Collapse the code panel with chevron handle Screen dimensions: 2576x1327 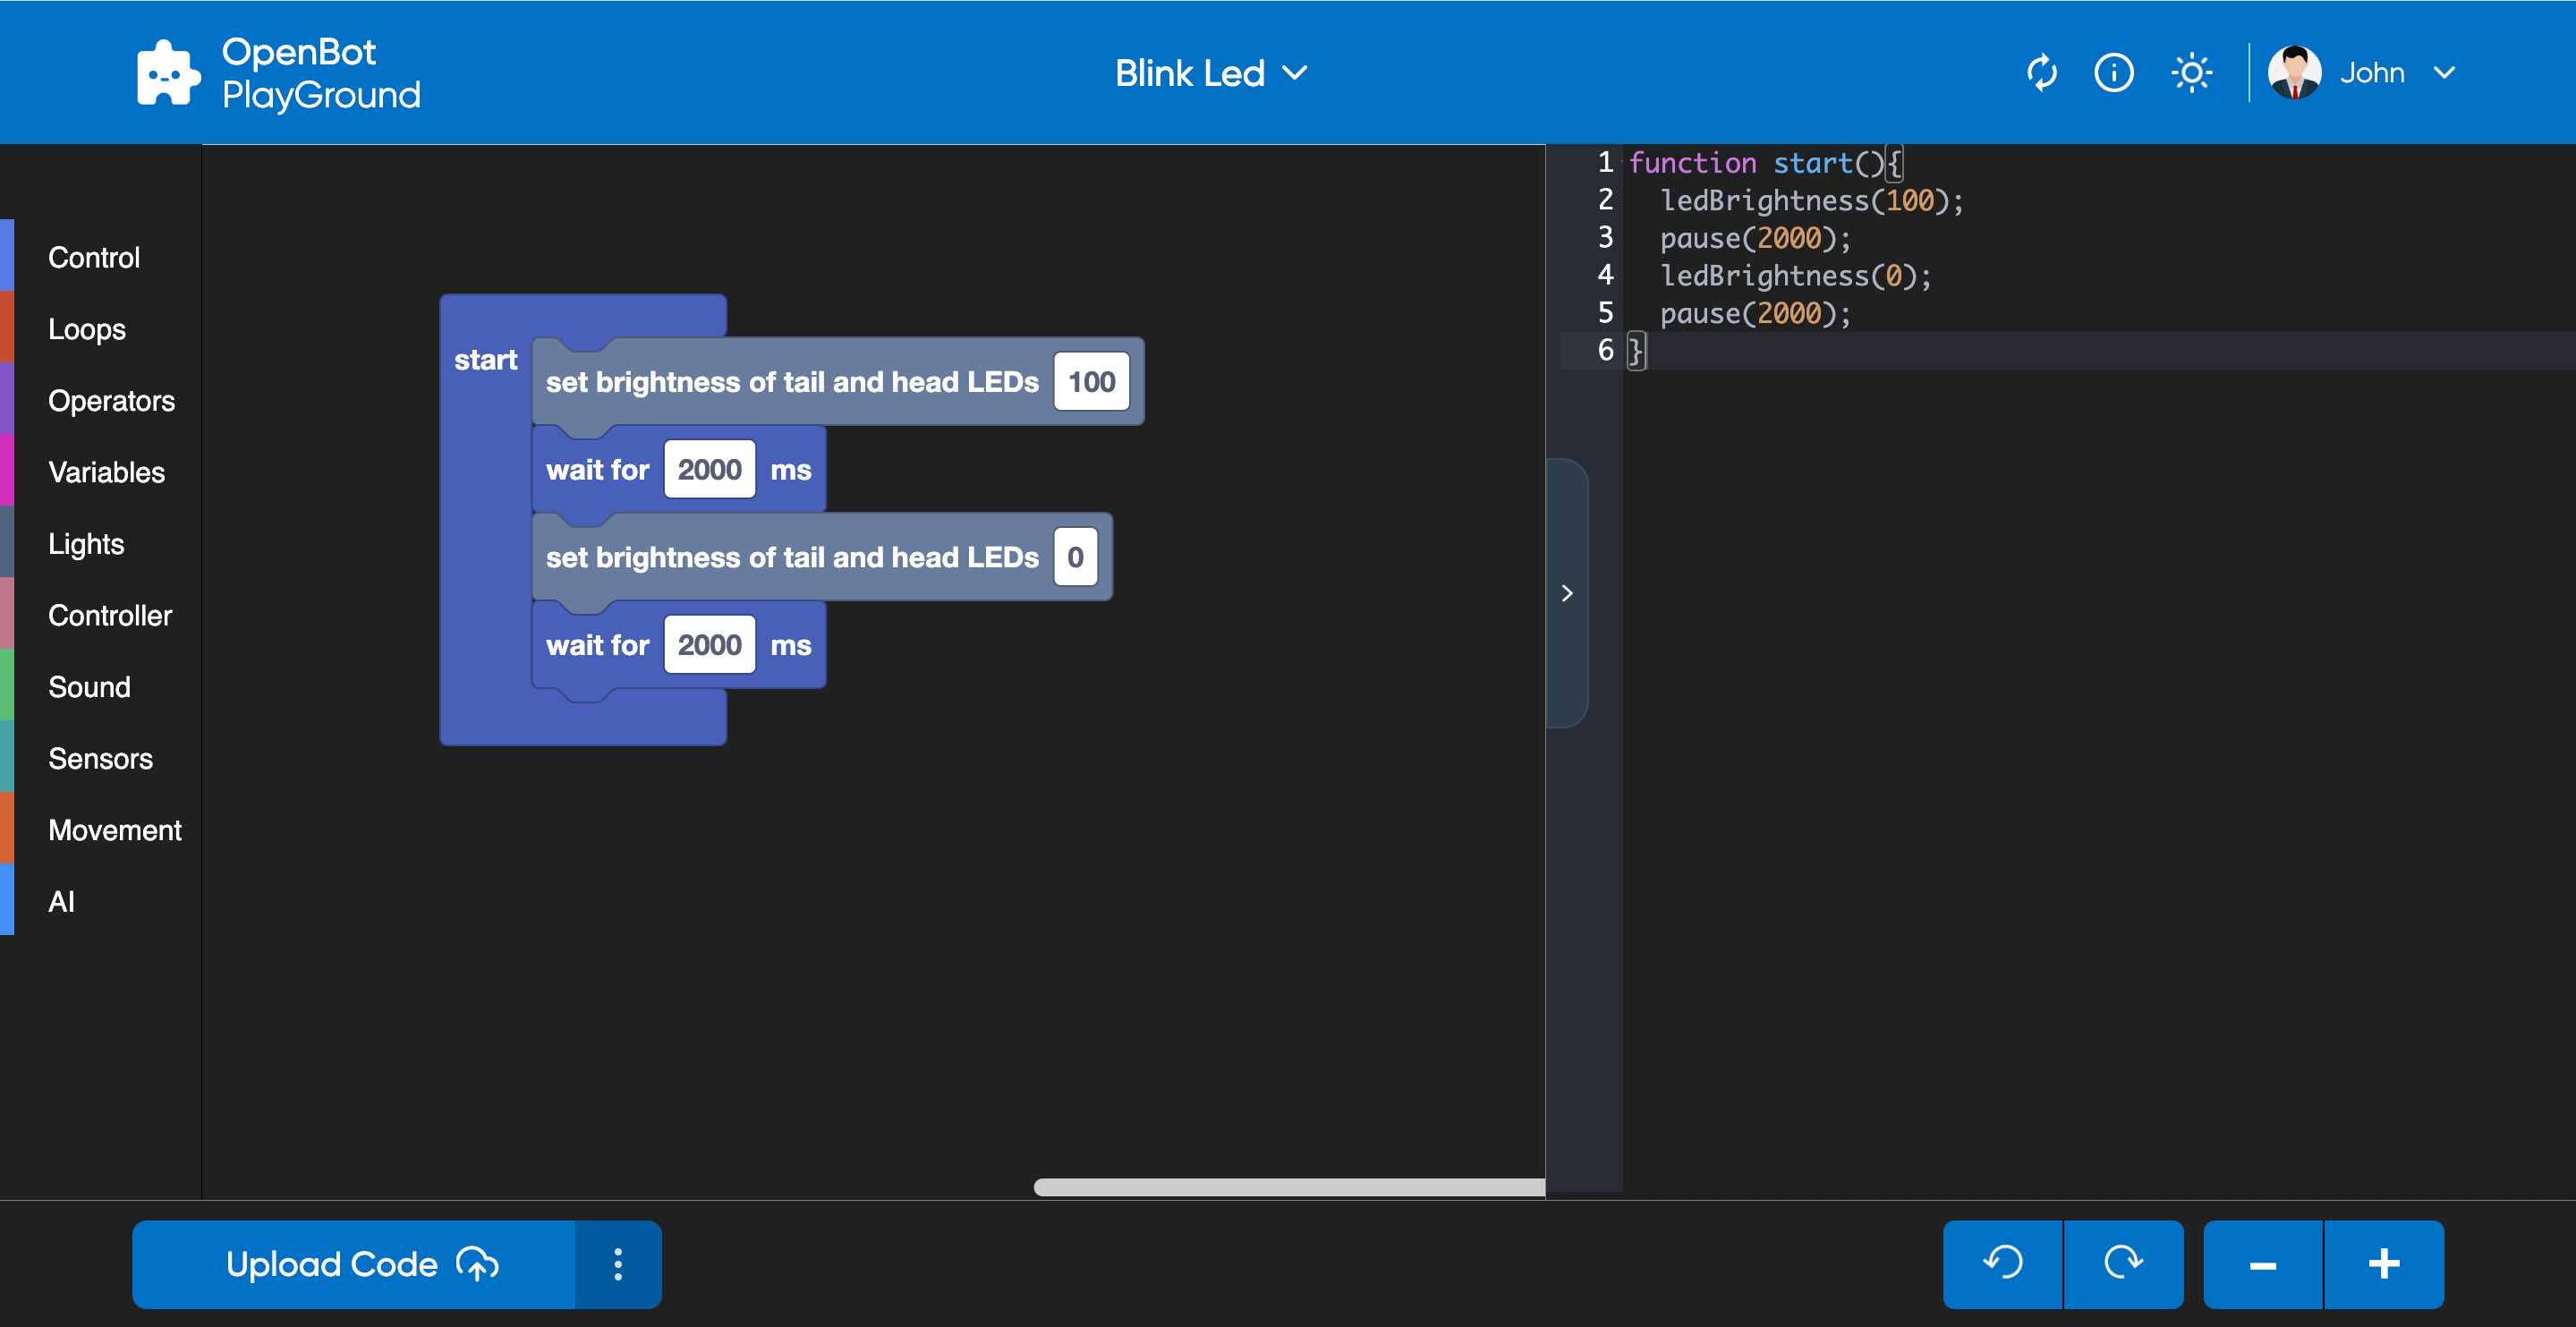tap(1567, 593)
